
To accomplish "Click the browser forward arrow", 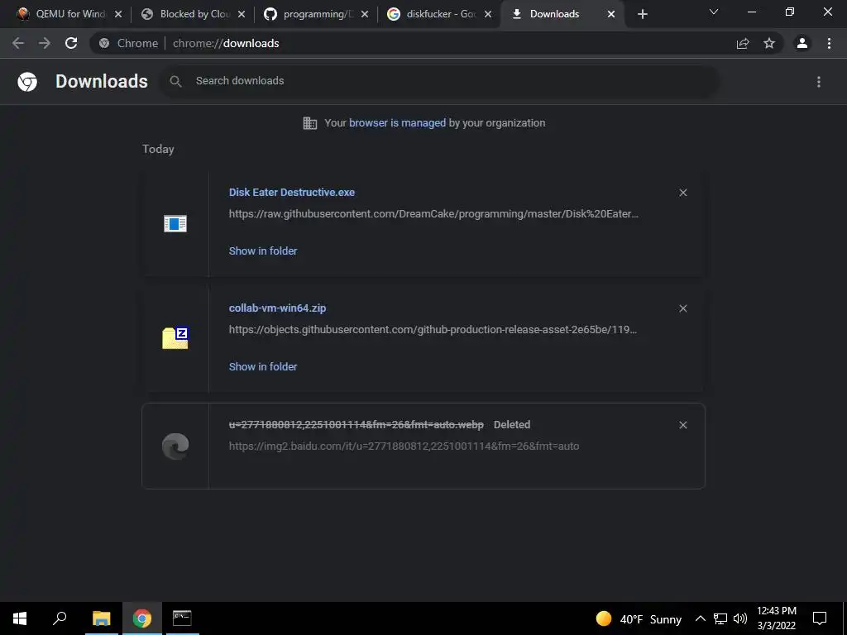I will [x=45, y=43].
